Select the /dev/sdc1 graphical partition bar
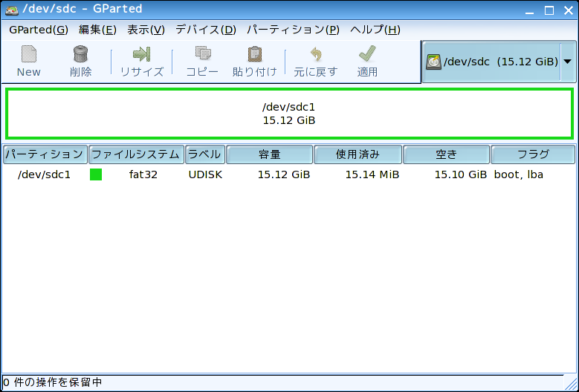Image resolution: width=579 pixels, height=392 pixels. [289, 114]
